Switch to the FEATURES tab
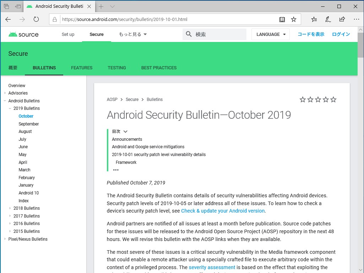 82,68
